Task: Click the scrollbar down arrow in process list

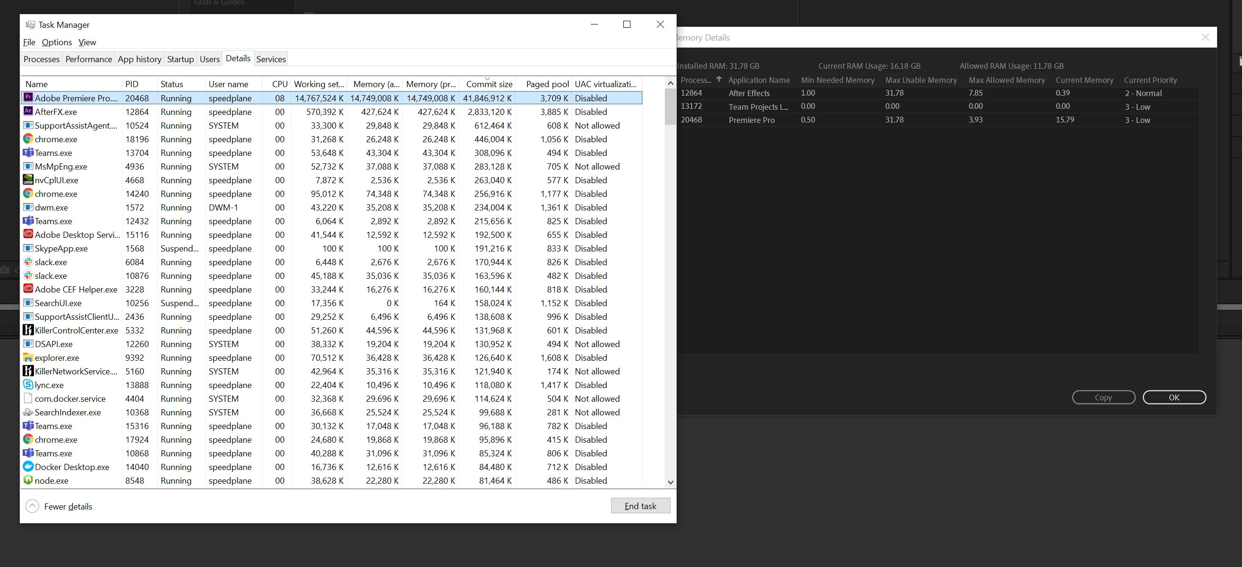Action: (670, 482)
